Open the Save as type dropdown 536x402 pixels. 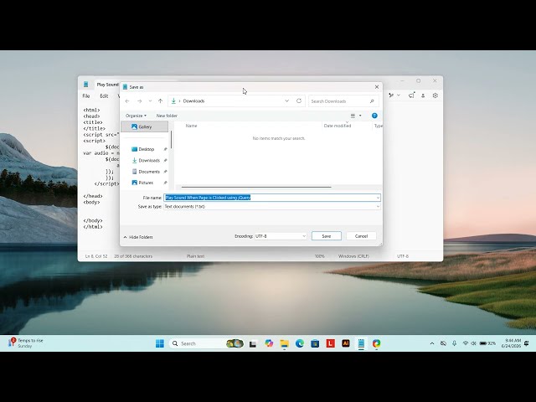(272, 207)
